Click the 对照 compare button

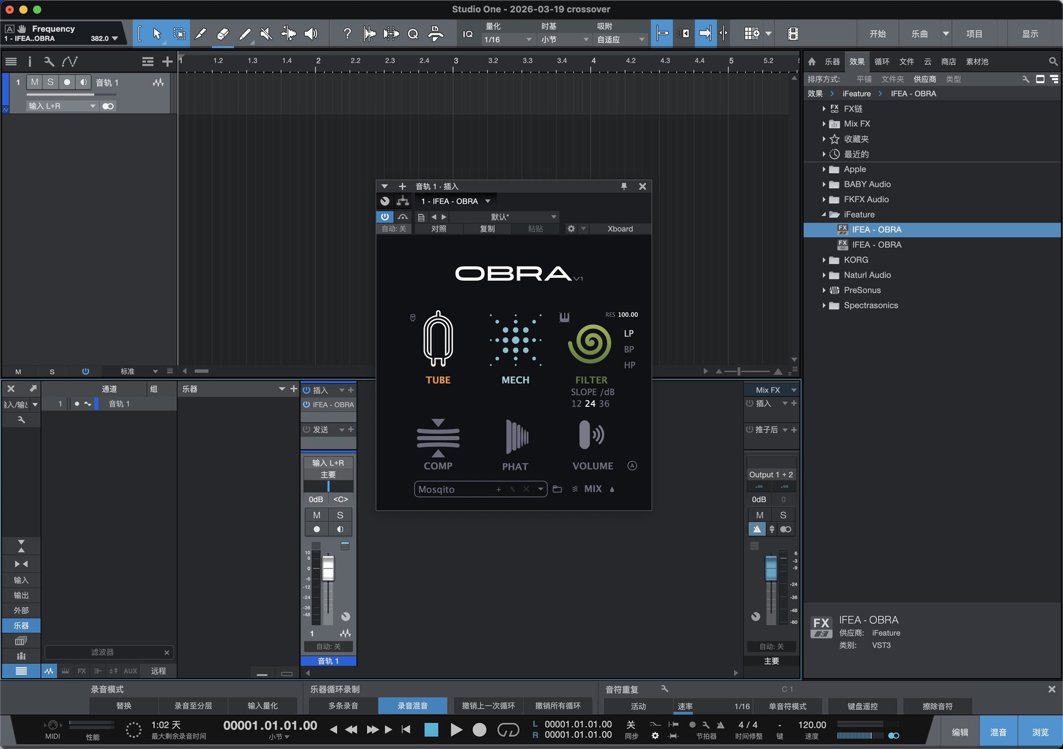tap(438, 229)
